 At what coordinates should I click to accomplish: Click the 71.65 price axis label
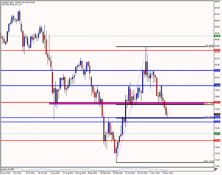(x=217, y=166)
